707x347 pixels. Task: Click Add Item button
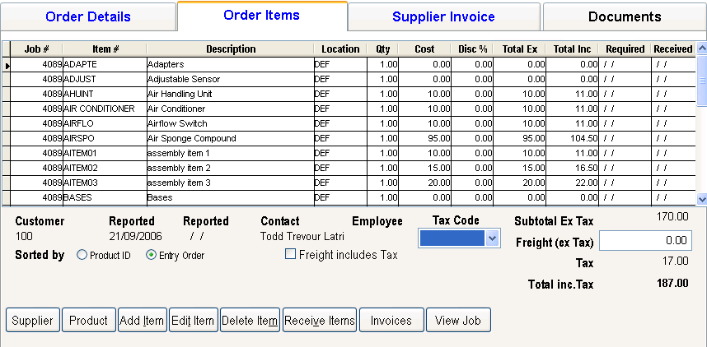pos(142,320)
